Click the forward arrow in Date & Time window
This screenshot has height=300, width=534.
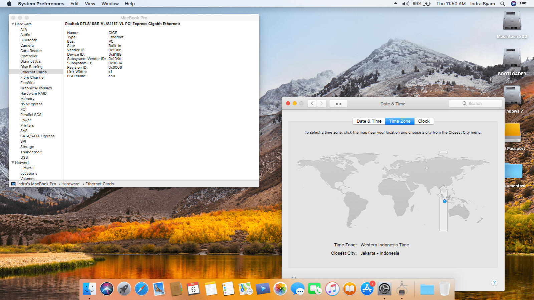pos(322,103)
